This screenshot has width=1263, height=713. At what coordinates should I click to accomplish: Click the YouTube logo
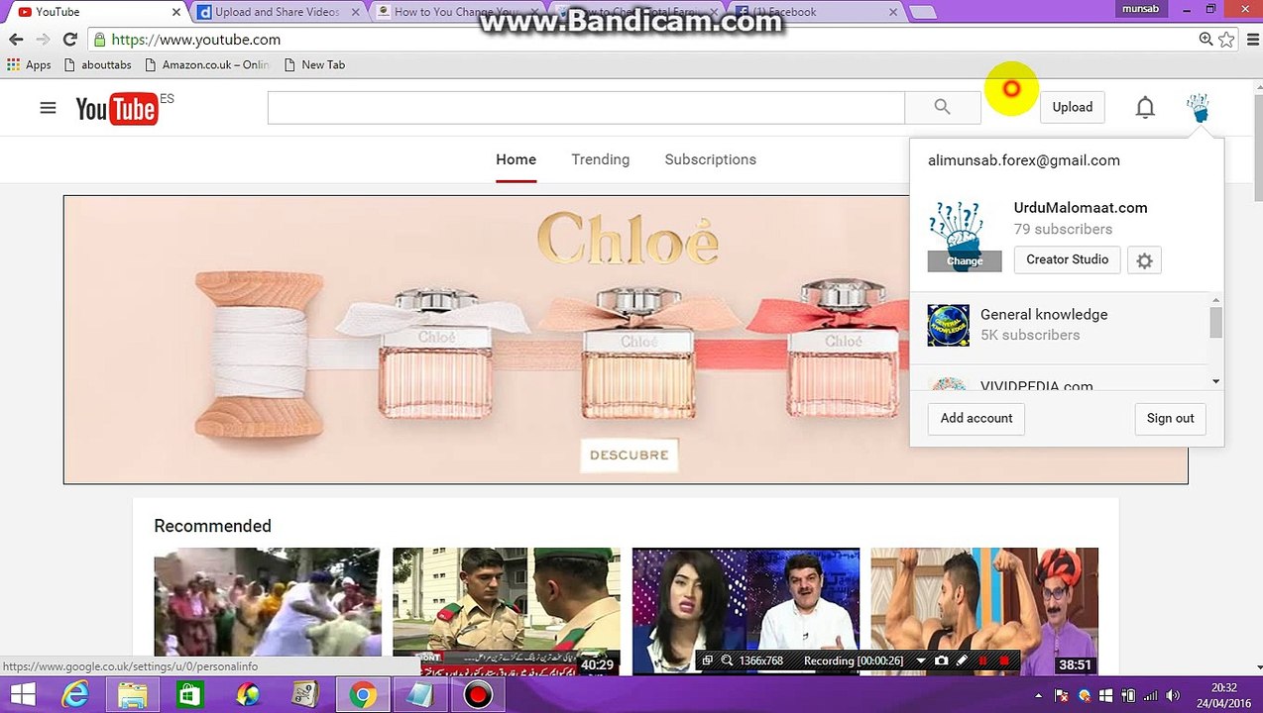click(116, 108)
